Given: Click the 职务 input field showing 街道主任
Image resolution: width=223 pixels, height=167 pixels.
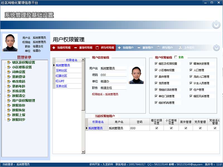Looking at the screenshot, I should [113, 88].
